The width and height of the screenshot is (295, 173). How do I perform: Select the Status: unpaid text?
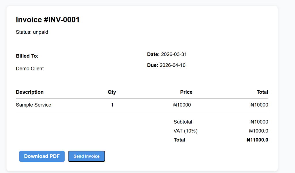click(32, 32)
